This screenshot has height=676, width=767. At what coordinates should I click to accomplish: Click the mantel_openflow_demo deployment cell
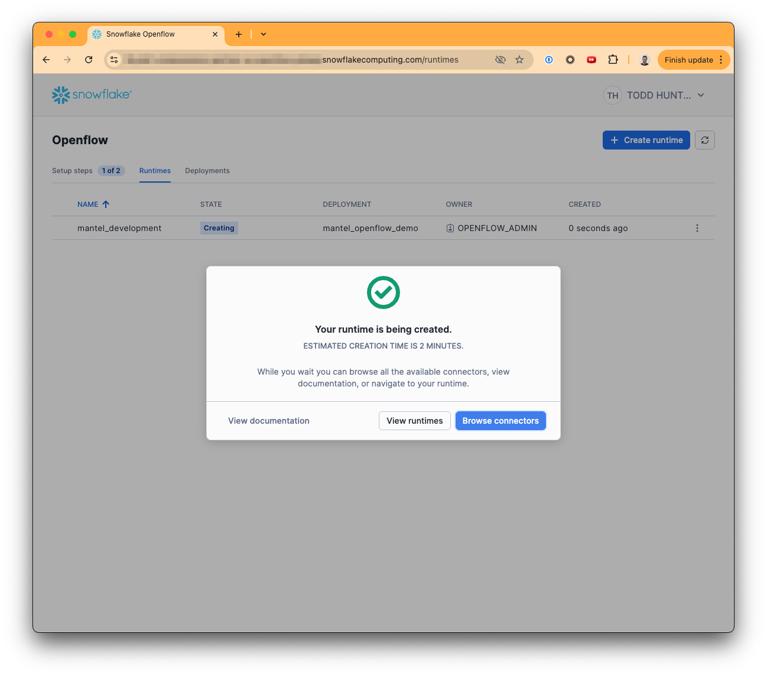click(370, 228)
